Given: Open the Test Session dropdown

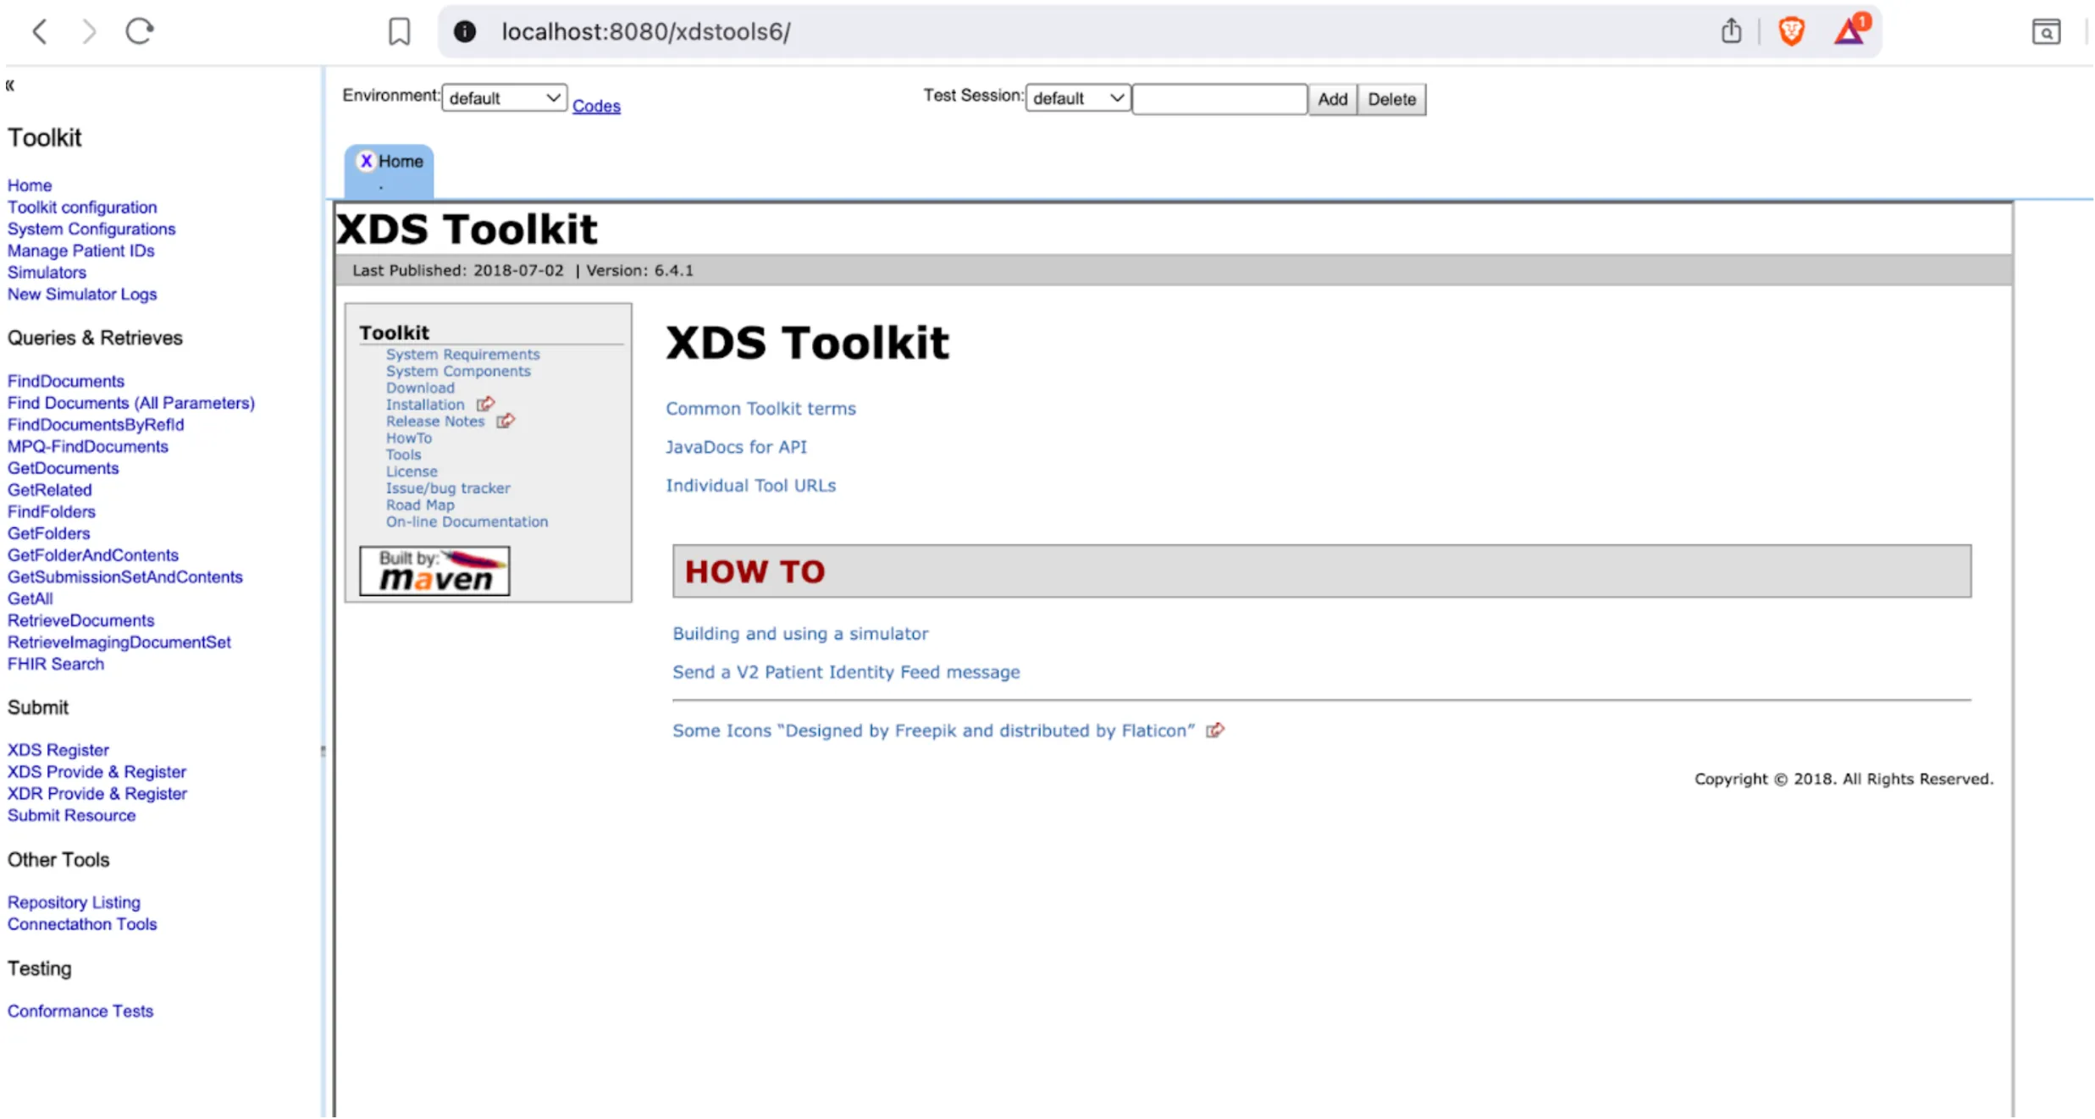Looking at the screenshot, I should pyautogui.click(x=1077, y=98).
